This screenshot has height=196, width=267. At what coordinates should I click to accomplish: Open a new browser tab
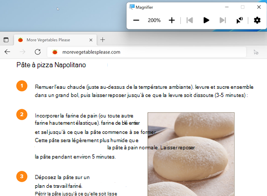coord(103,40)
